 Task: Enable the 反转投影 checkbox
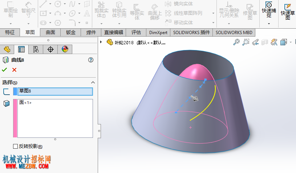point(16,146)
